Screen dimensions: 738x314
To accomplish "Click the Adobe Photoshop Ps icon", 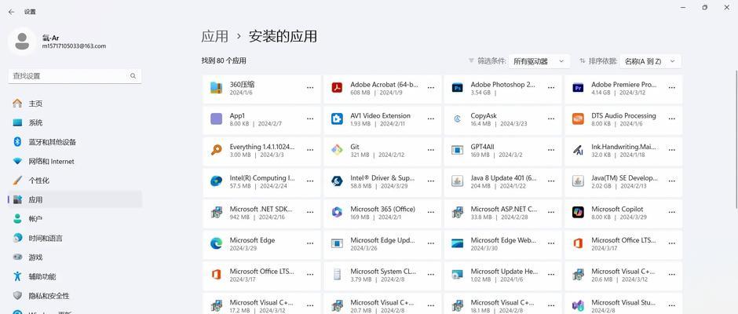I will click(457, 88).
